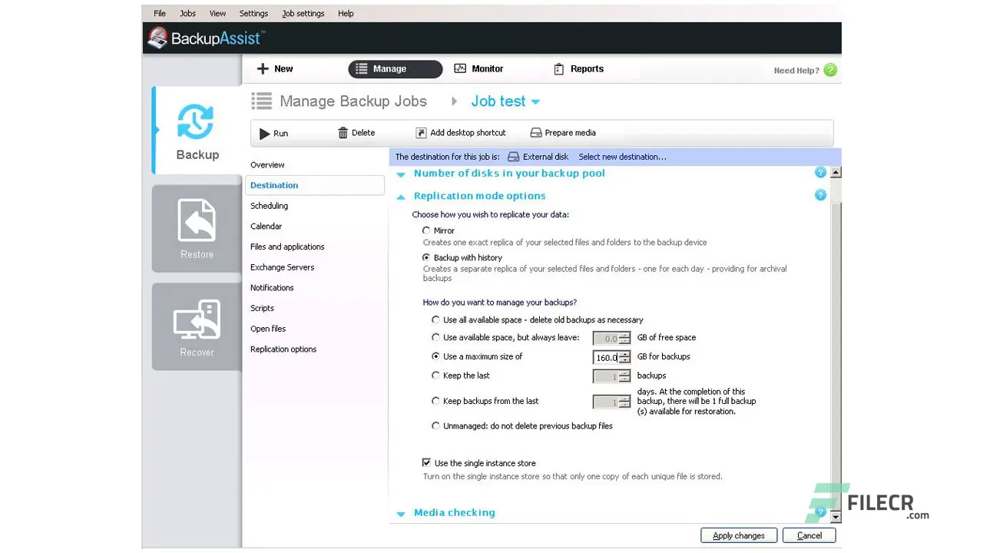Open the Scheduling section
This screenshot has width=983, height=553.
270,206
